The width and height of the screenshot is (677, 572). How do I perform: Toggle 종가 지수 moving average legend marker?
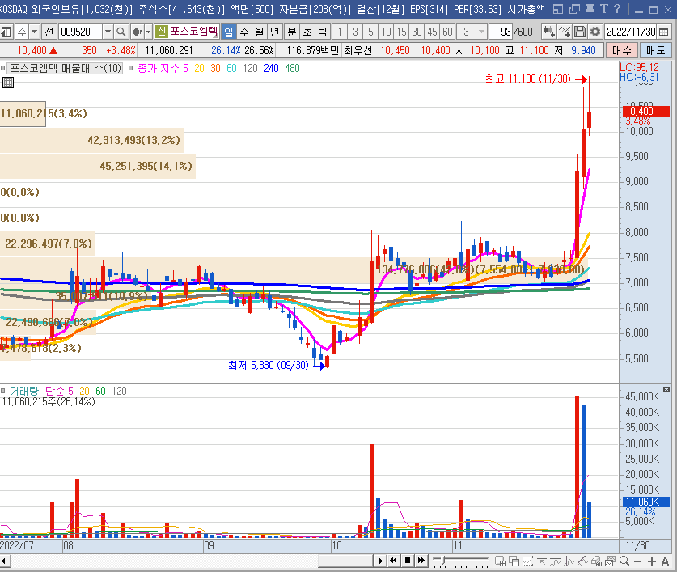click(130, 68)
